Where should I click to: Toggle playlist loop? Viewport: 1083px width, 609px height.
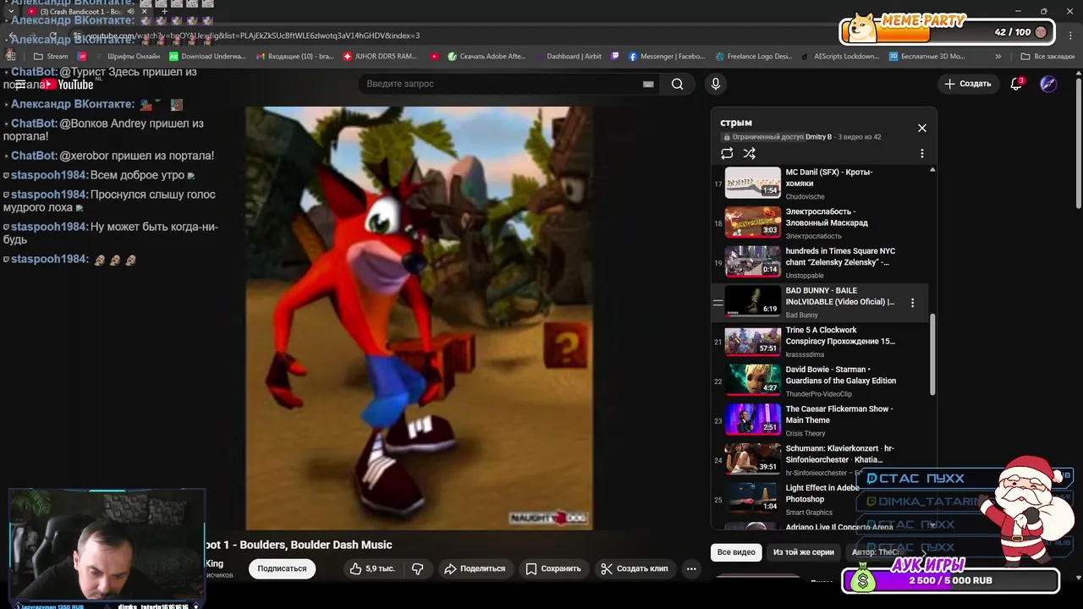(727, 153)
